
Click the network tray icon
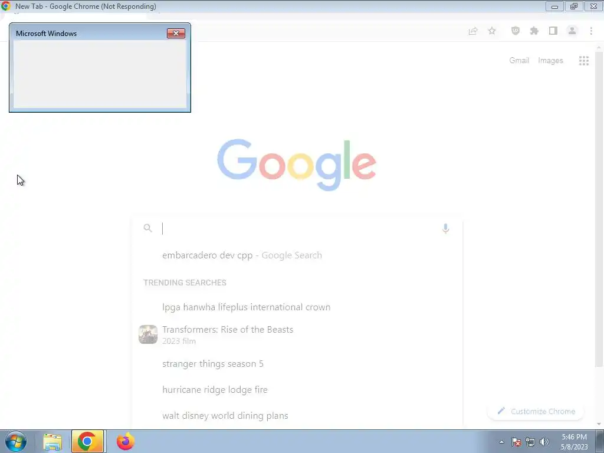click(x=530, y=442)
